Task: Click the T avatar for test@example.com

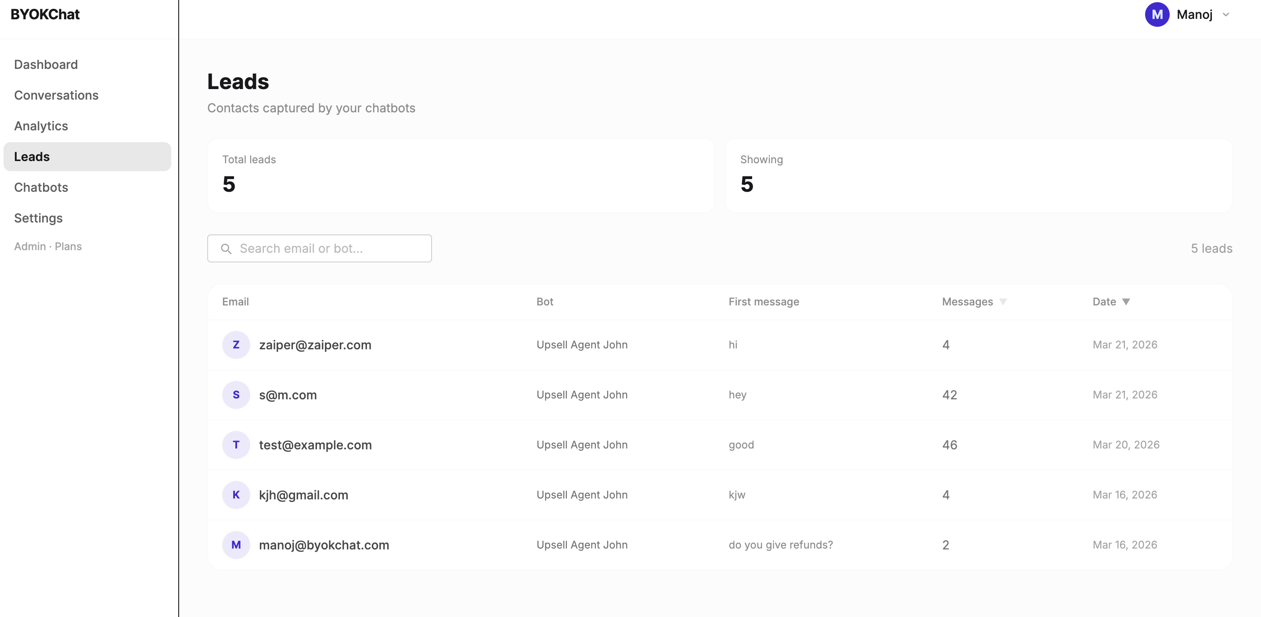Action: coord(236,444)
